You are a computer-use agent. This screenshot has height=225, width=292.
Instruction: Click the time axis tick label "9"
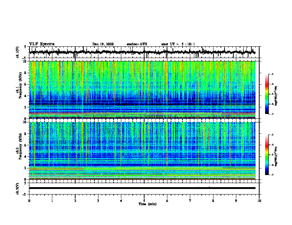[236, 201]
